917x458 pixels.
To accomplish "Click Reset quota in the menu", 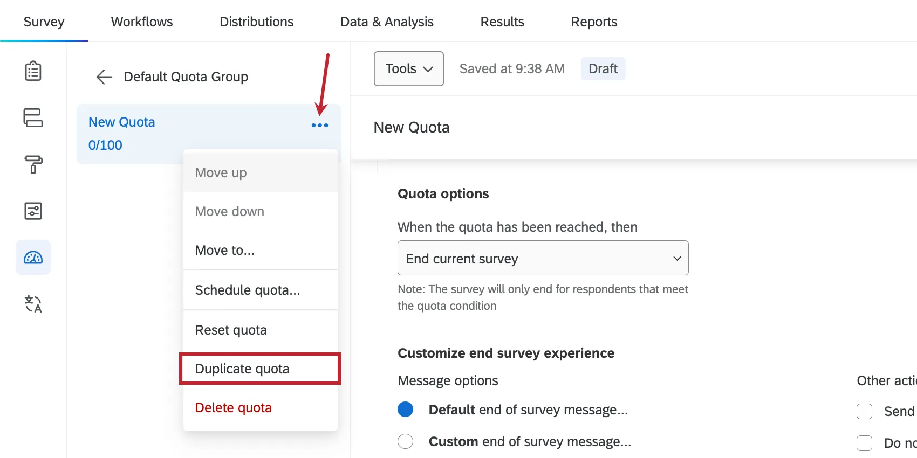I will point(231,330).
